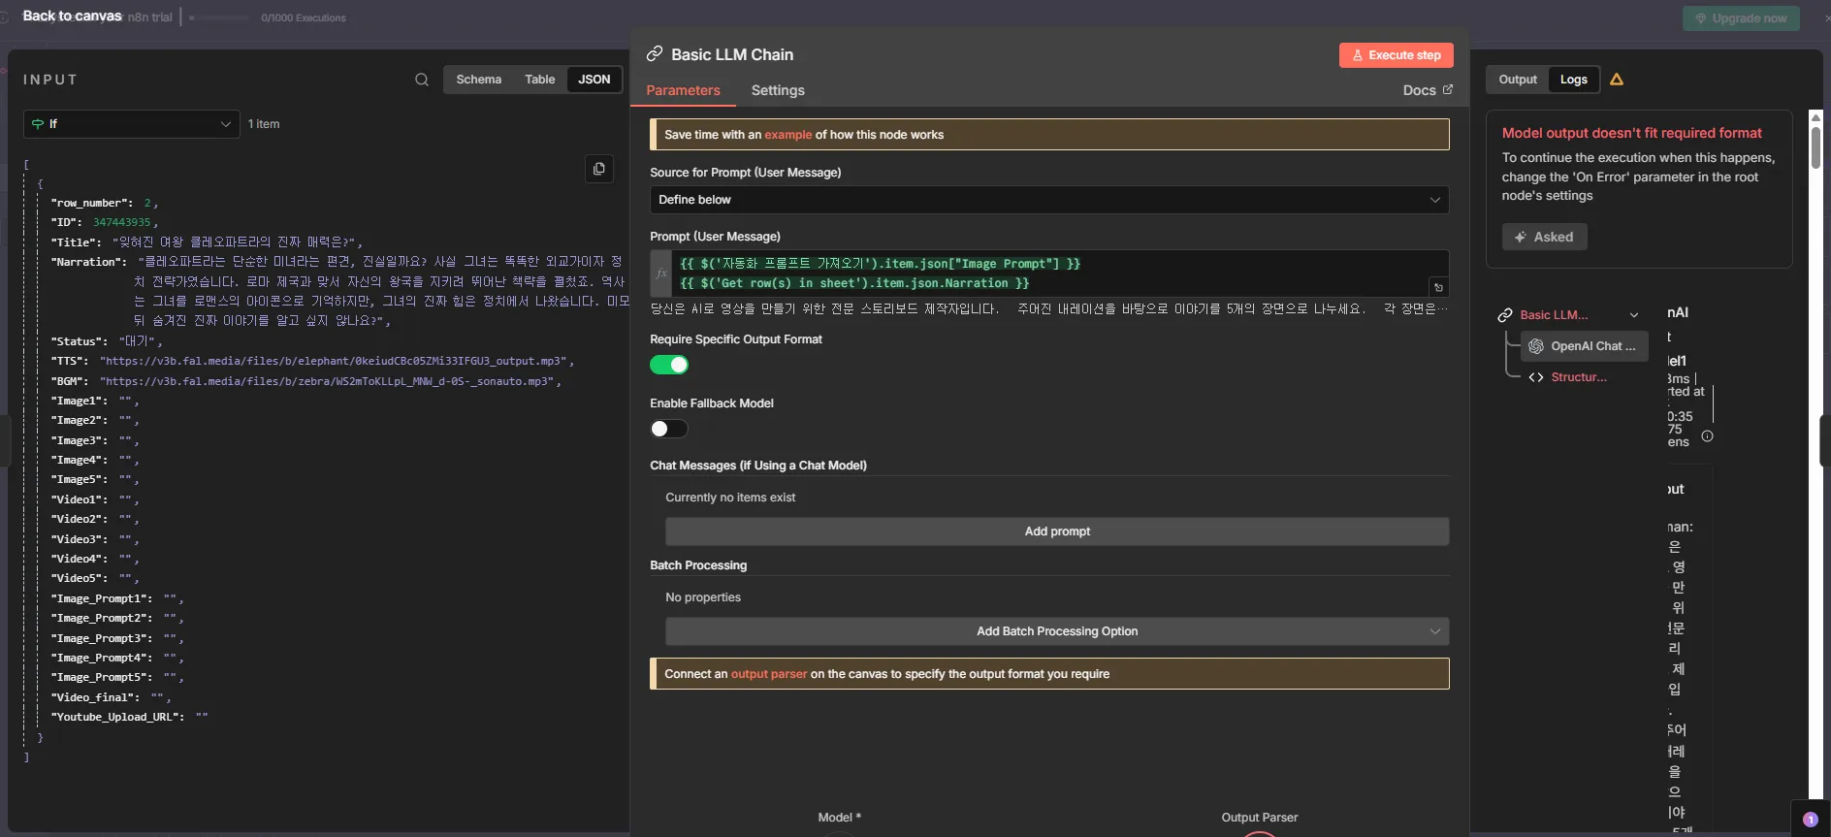Open the Docs link

[1420, 90]
